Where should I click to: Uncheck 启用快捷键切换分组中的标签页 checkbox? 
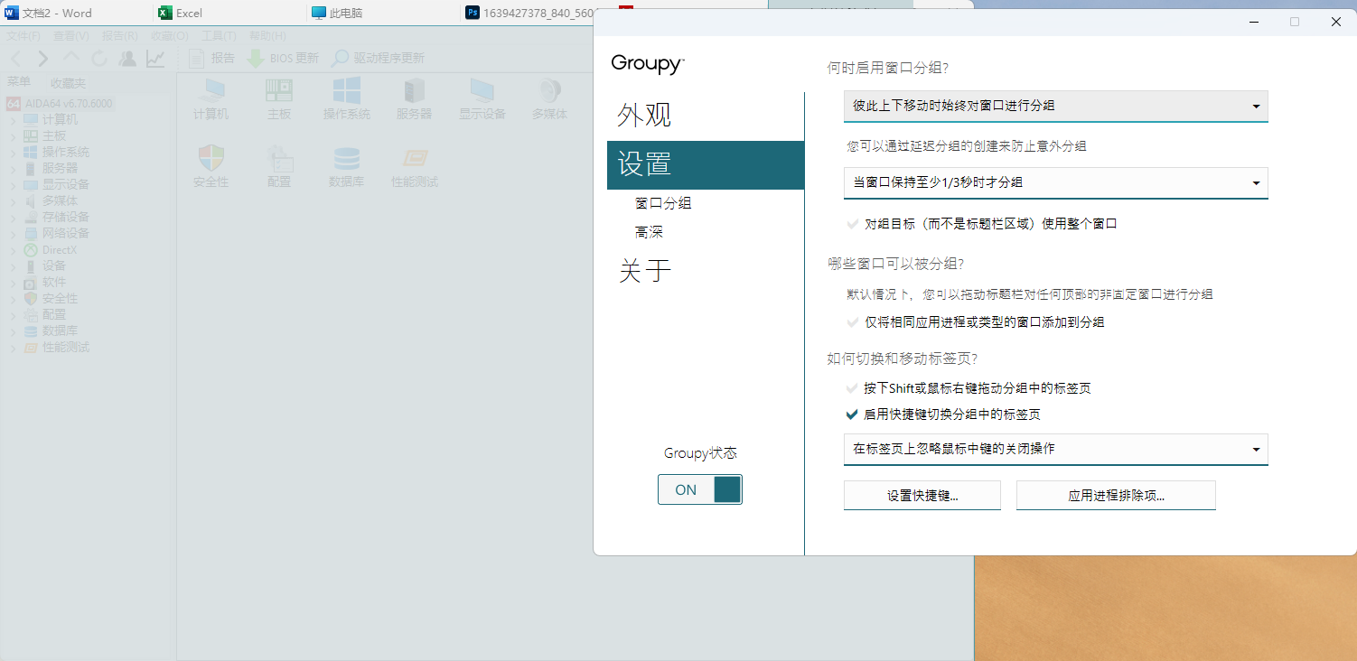[851, 414]
